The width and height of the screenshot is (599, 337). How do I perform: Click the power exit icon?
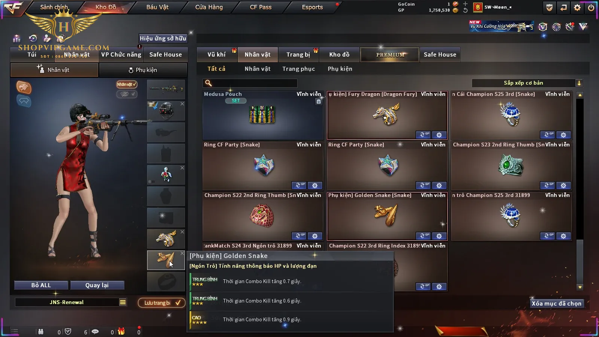tap(591, 7)
